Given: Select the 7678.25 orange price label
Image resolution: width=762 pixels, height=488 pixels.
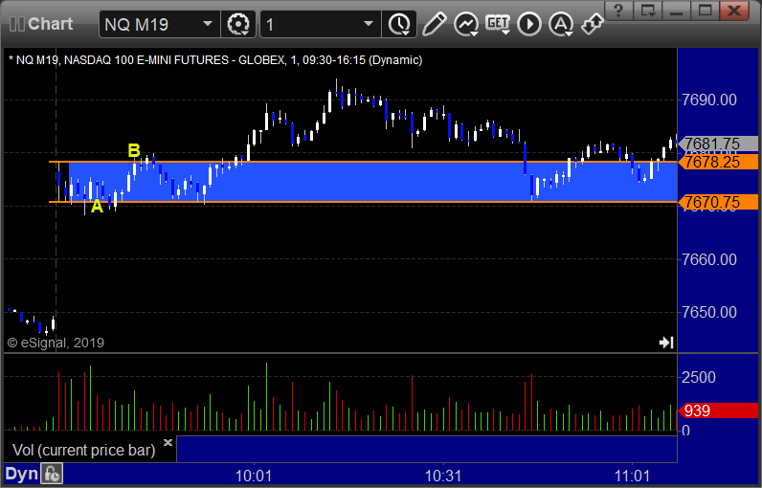Looking at the screenshot, I should (x=718, y=162).
